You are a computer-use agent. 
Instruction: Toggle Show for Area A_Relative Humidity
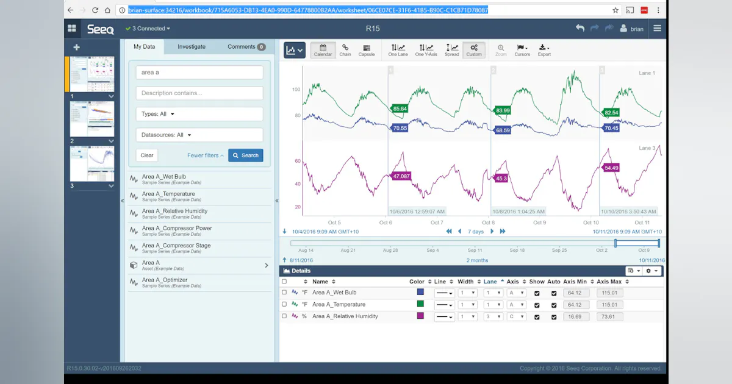(537, 317)
